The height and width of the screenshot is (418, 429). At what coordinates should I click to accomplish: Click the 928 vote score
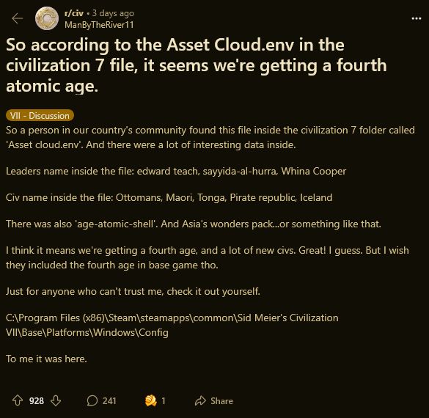point(37,400)
